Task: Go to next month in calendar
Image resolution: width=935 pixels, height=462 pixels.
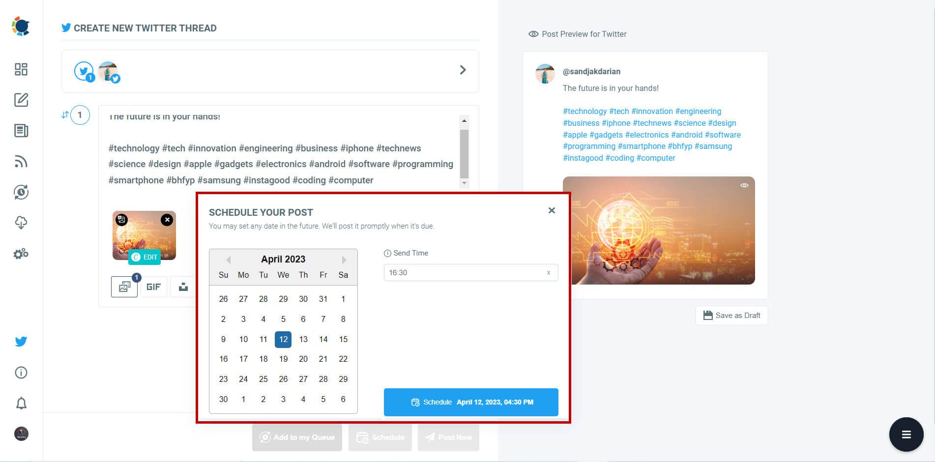Action: point(344,259)
